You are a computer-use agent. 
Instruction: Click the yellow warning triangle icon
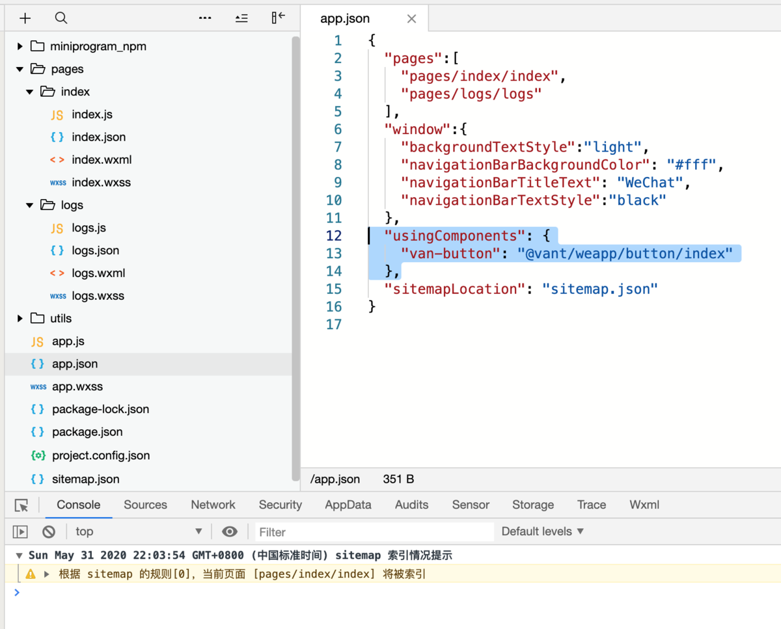coord(31,574)
